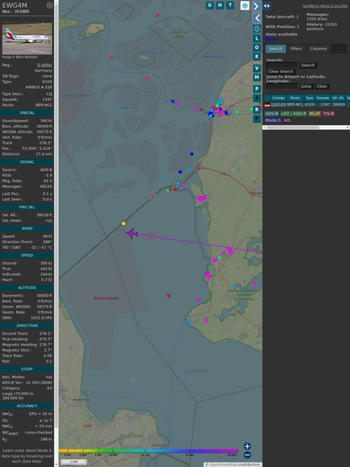The image size is (350, 467).
Task: Click the Clear Search button
Action: (x=281, y=72)
